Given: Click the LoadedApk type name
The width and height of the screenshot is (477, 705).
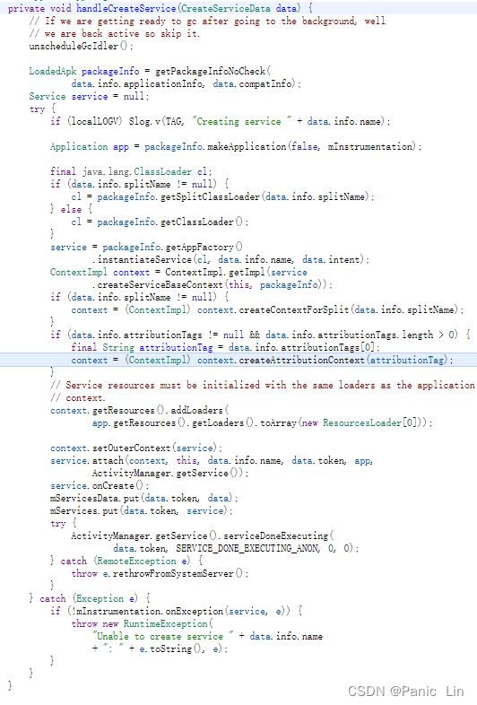Looking at the screenshot, I should (53, 71).
